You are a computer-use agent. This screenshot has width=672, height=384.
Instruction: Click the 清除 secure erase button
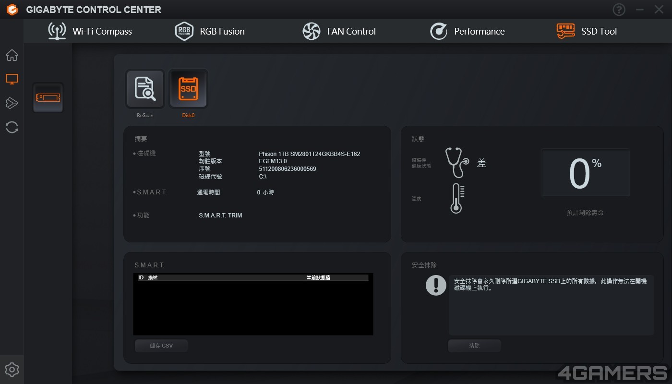(474, 346)
